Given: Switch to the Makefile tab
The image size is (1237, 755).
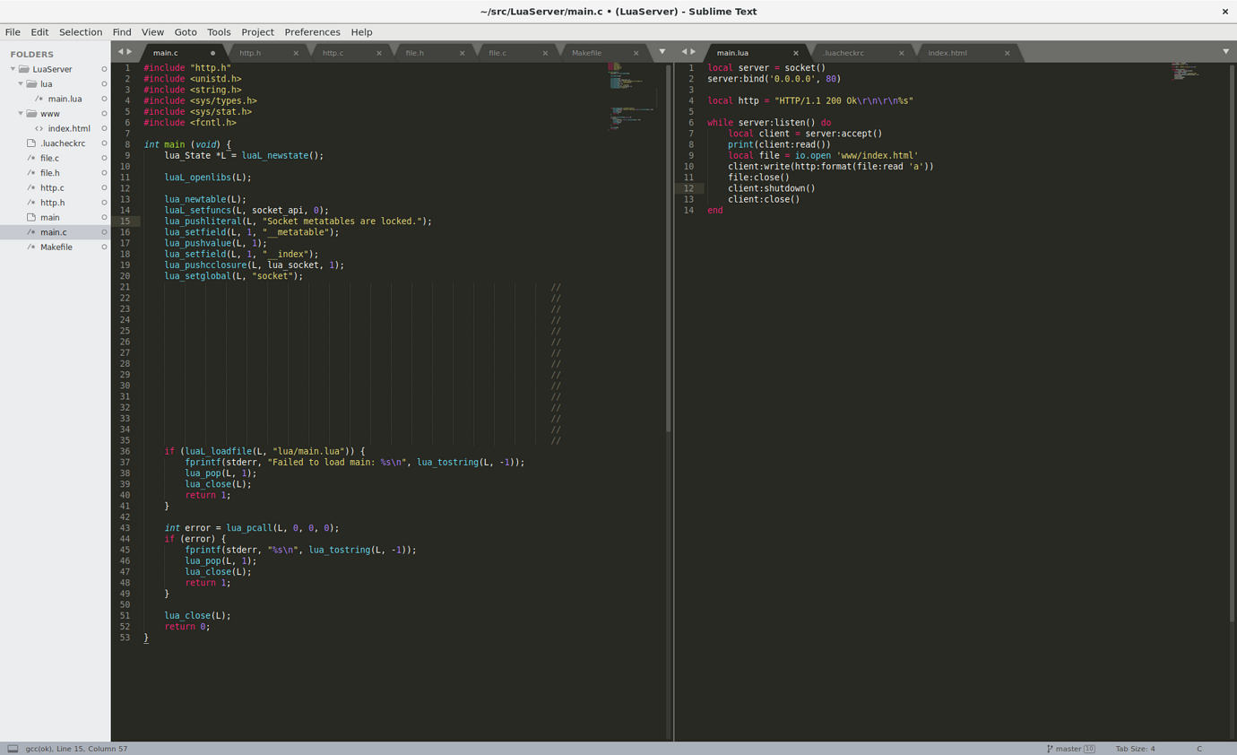Looking at the screenshot, I should pyautogui.click(x=587, y=52).
